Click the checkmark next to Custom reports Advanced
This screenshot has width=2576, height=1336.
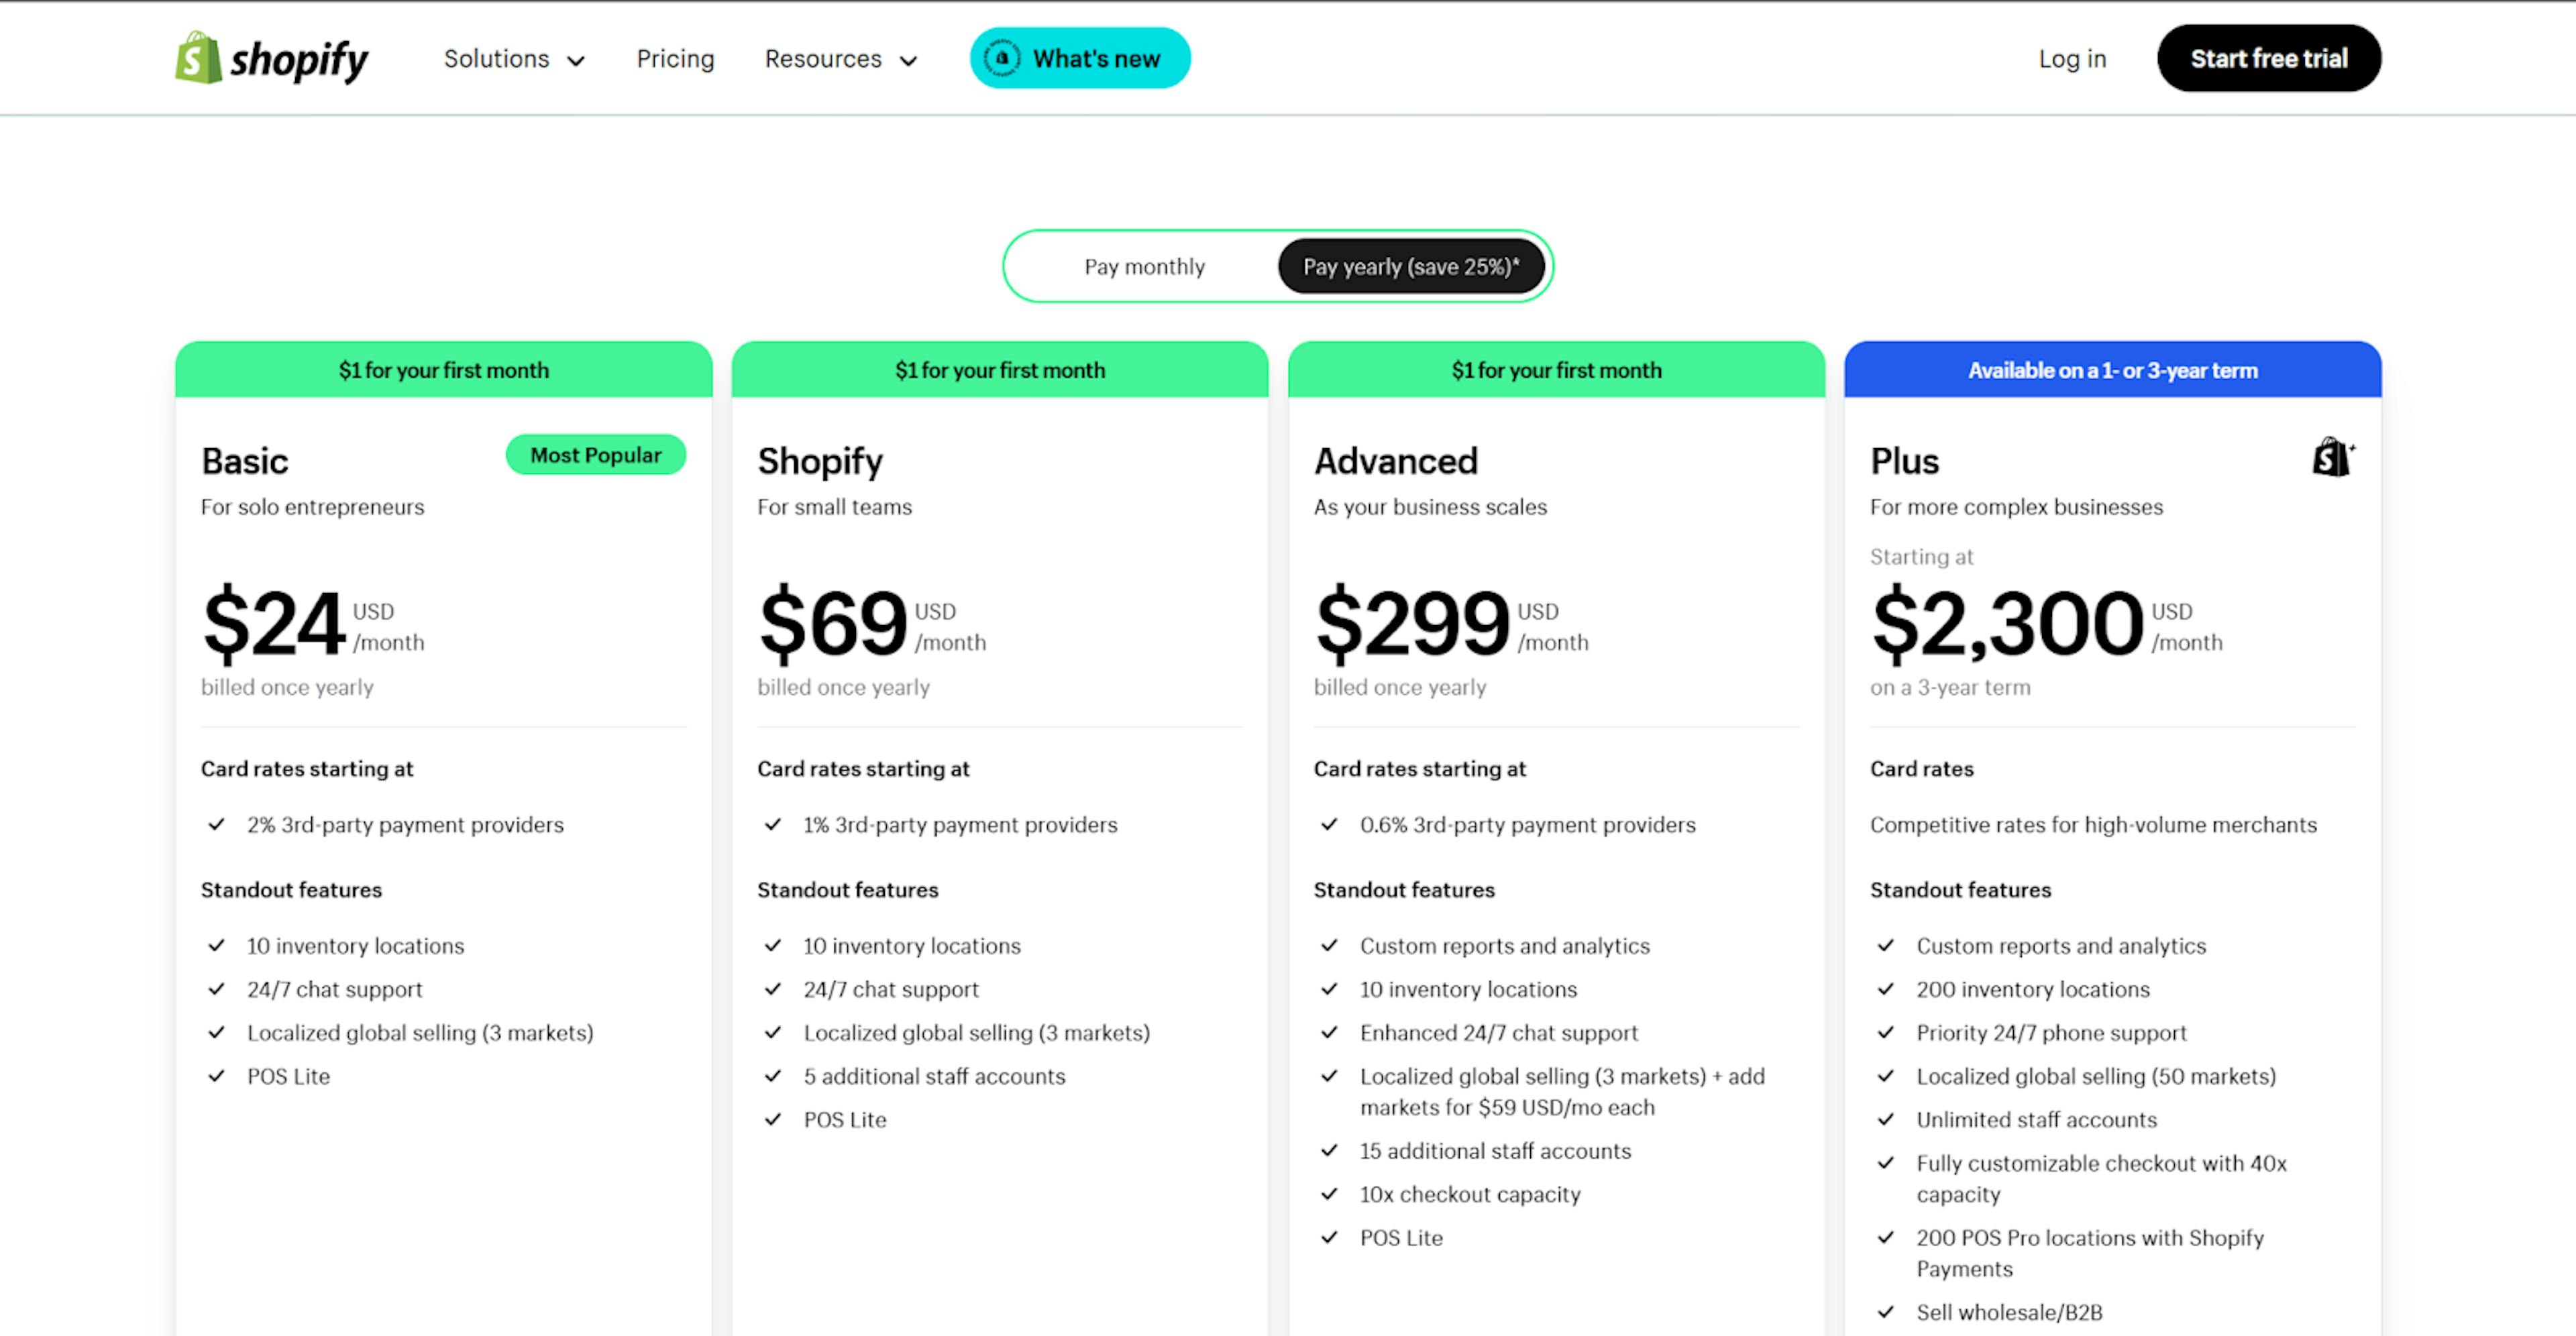pos(1327,944)
